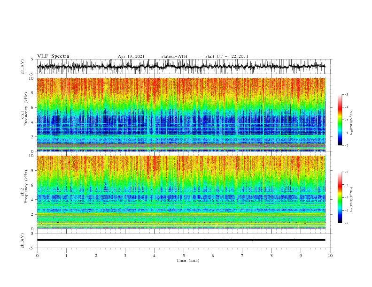Screen dimensions: 372x287
Task: Click the "ch.1(V)" waveform axis label
Action: click(x=23, y=66)
